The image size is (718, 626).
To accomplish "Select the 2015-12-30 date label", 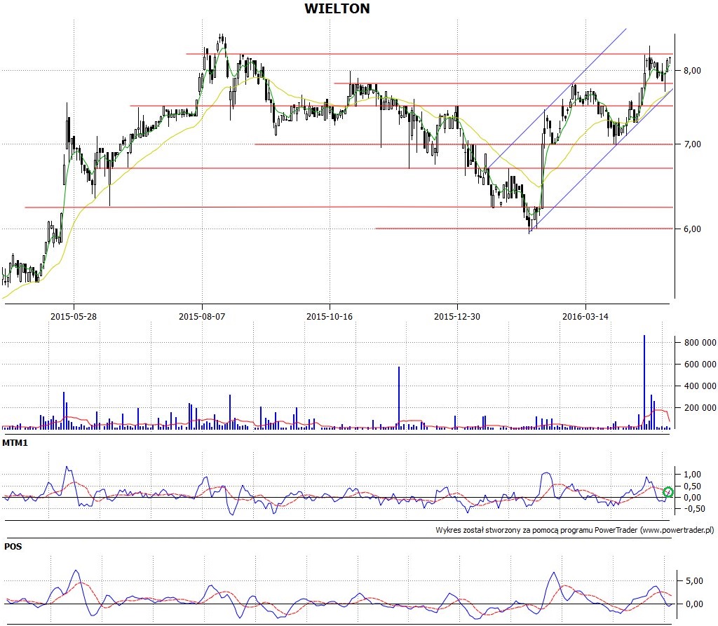I will coord(457,316).
